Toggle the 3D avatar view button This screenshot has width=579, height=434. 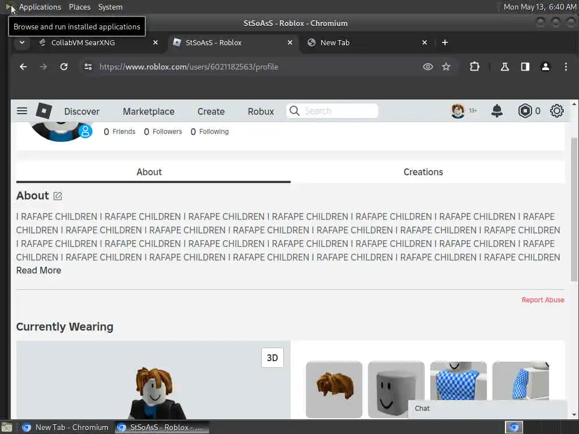[x=273, y=358]
